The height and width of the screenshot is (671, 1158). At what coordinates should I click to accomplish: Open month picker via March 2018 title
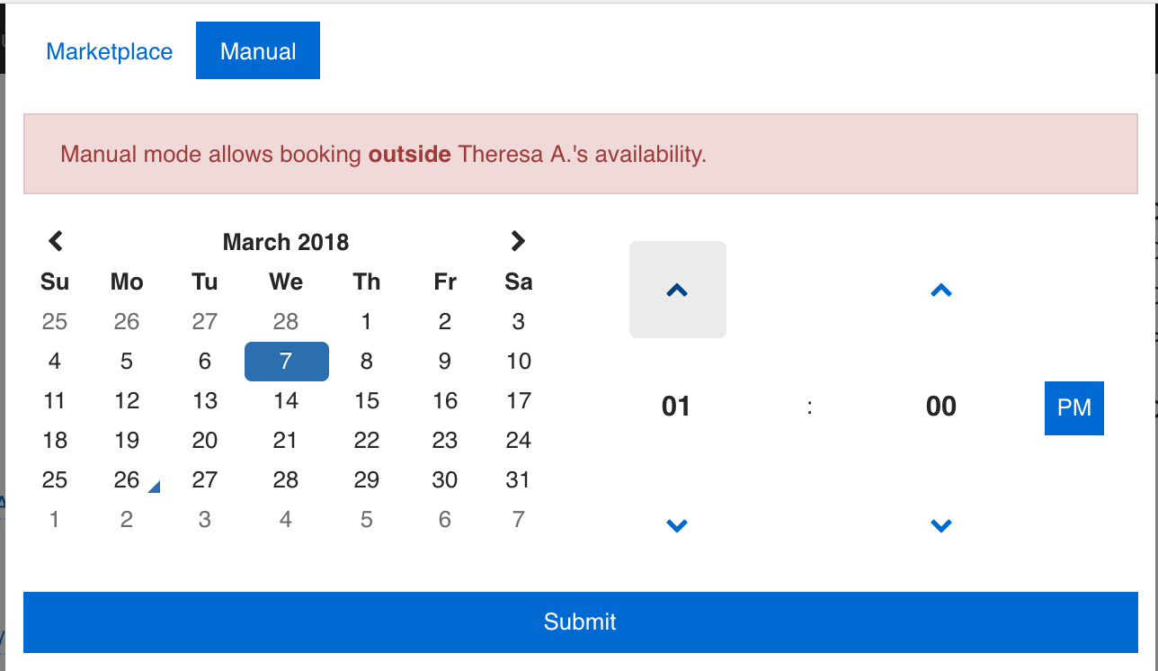tap(286, 242)
